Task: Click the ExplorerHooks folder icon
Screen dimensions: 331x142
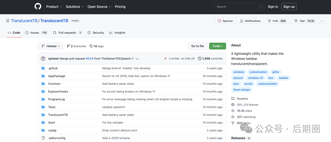Action: pos(43,92)
